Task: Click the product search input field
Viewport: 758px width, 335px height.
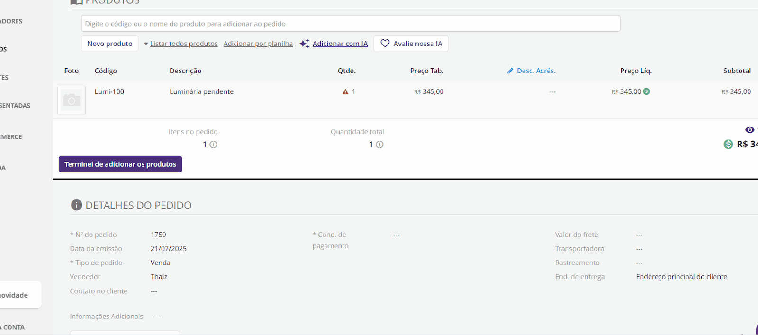Action: (x=350, y=24)
